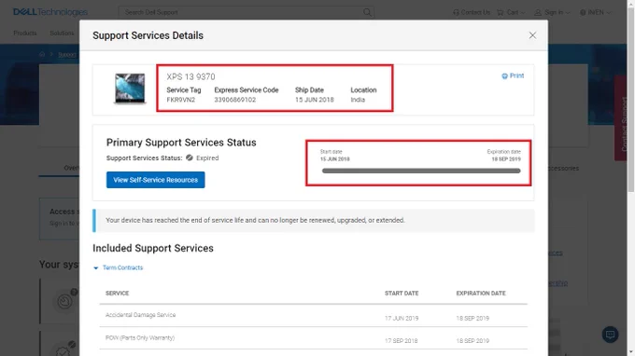The width and height of the screenshot is (635, 356).
Task: Click ship date 15 JUN 2018
Action: 315,100
